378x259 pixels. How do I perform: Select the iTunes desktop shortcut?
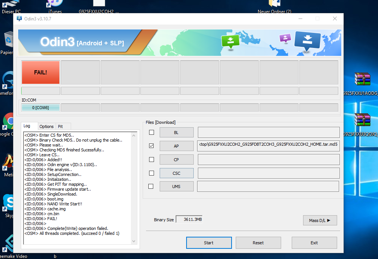55,7
